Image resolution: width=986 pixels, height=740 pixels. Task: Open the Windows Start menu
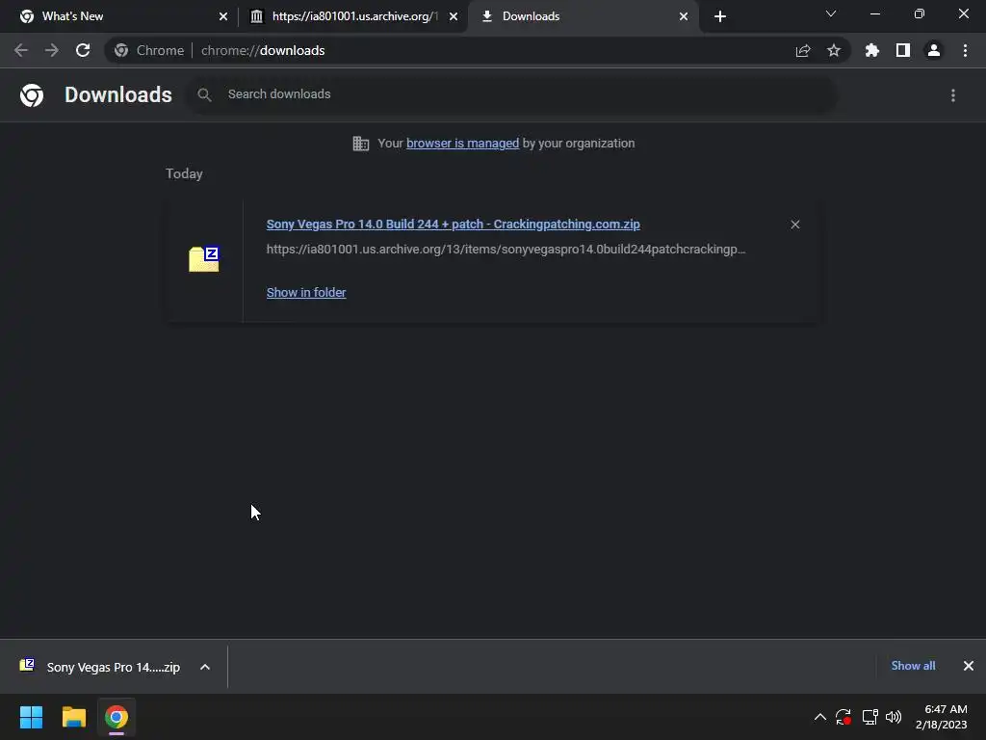point(32,717)
